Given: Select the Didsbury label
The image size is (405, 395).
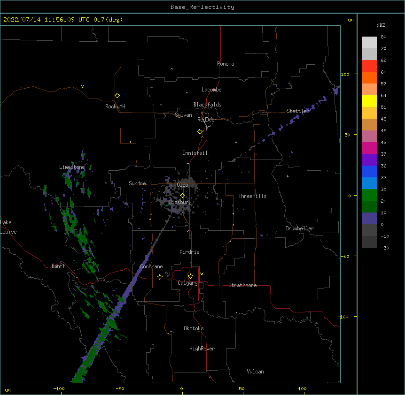Looking at the screenshot, I should [x=180, y=202].
